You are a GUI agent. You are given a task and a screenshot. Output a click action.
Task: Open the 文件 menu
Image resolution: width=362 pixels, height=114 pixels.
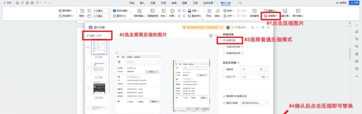coord(8,3)
